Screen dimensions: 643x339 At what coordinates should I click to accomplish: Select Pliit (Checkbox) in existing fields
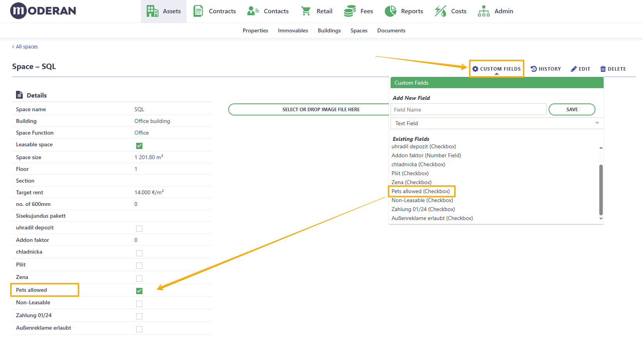coord(410,173)
